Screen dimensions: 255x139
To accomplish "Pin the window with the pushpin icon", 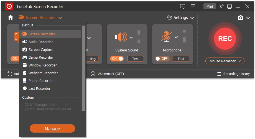I will coord(221,6).
